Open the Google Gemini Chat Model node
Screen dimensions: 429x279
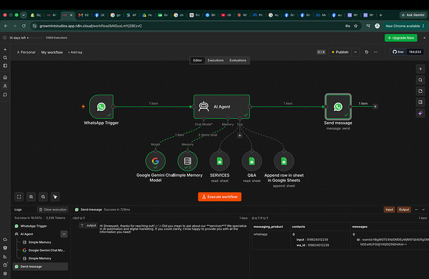155,161
